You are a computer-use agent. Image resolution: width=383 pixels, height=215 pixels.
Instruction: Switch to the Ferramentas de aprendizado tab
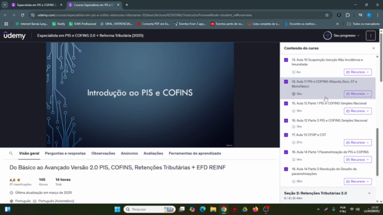click(195, 153)
